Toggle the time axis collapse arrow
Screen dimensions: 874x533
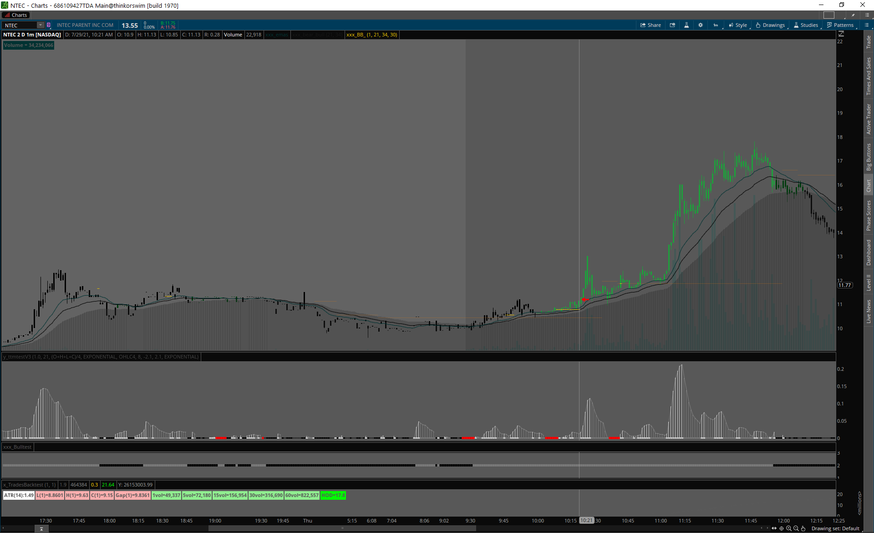tap(41, 528)
